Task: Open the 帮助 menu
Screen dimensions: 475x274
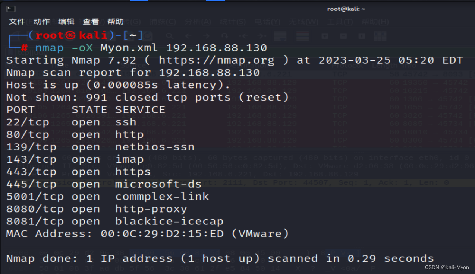Action: [x=115, y=22]
